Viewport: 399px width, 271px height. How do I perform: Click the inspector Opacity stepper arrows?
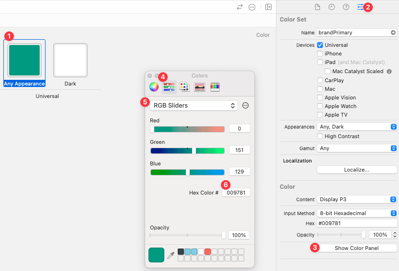tap(395, 235)
